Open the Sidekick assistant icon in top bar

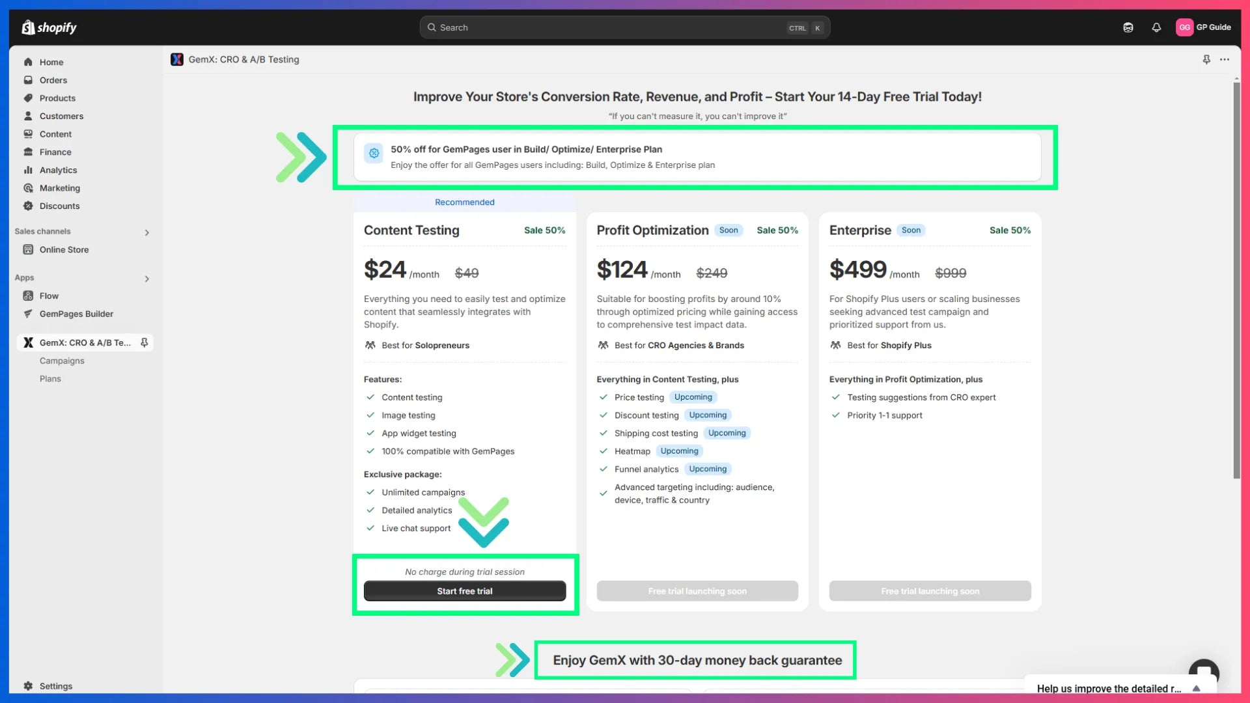coord(1128,27)
